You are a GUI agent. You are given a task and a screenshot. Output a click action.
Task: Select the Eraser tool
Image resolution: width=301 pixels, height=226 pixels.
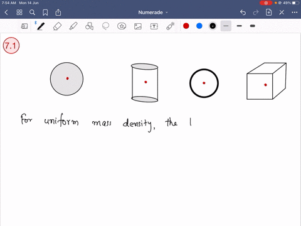coord(57,26)
